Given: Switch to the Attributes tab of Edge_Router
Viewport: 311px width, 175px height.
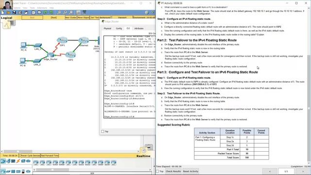Looking at the screenshot, I should pos(139,28).
